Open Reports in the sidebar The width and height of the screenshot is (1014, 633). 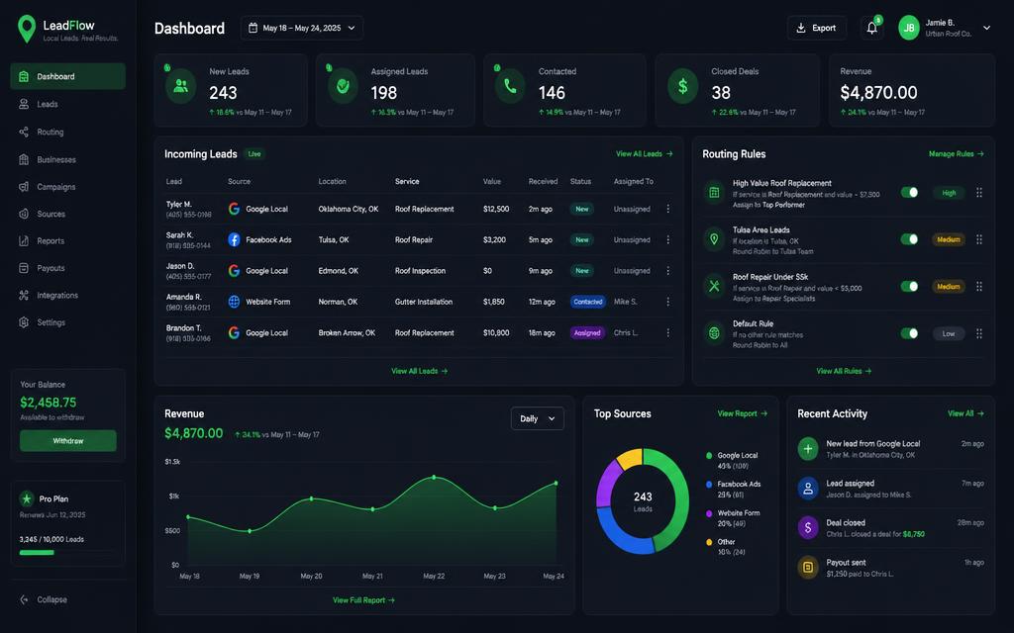(68, 241)
